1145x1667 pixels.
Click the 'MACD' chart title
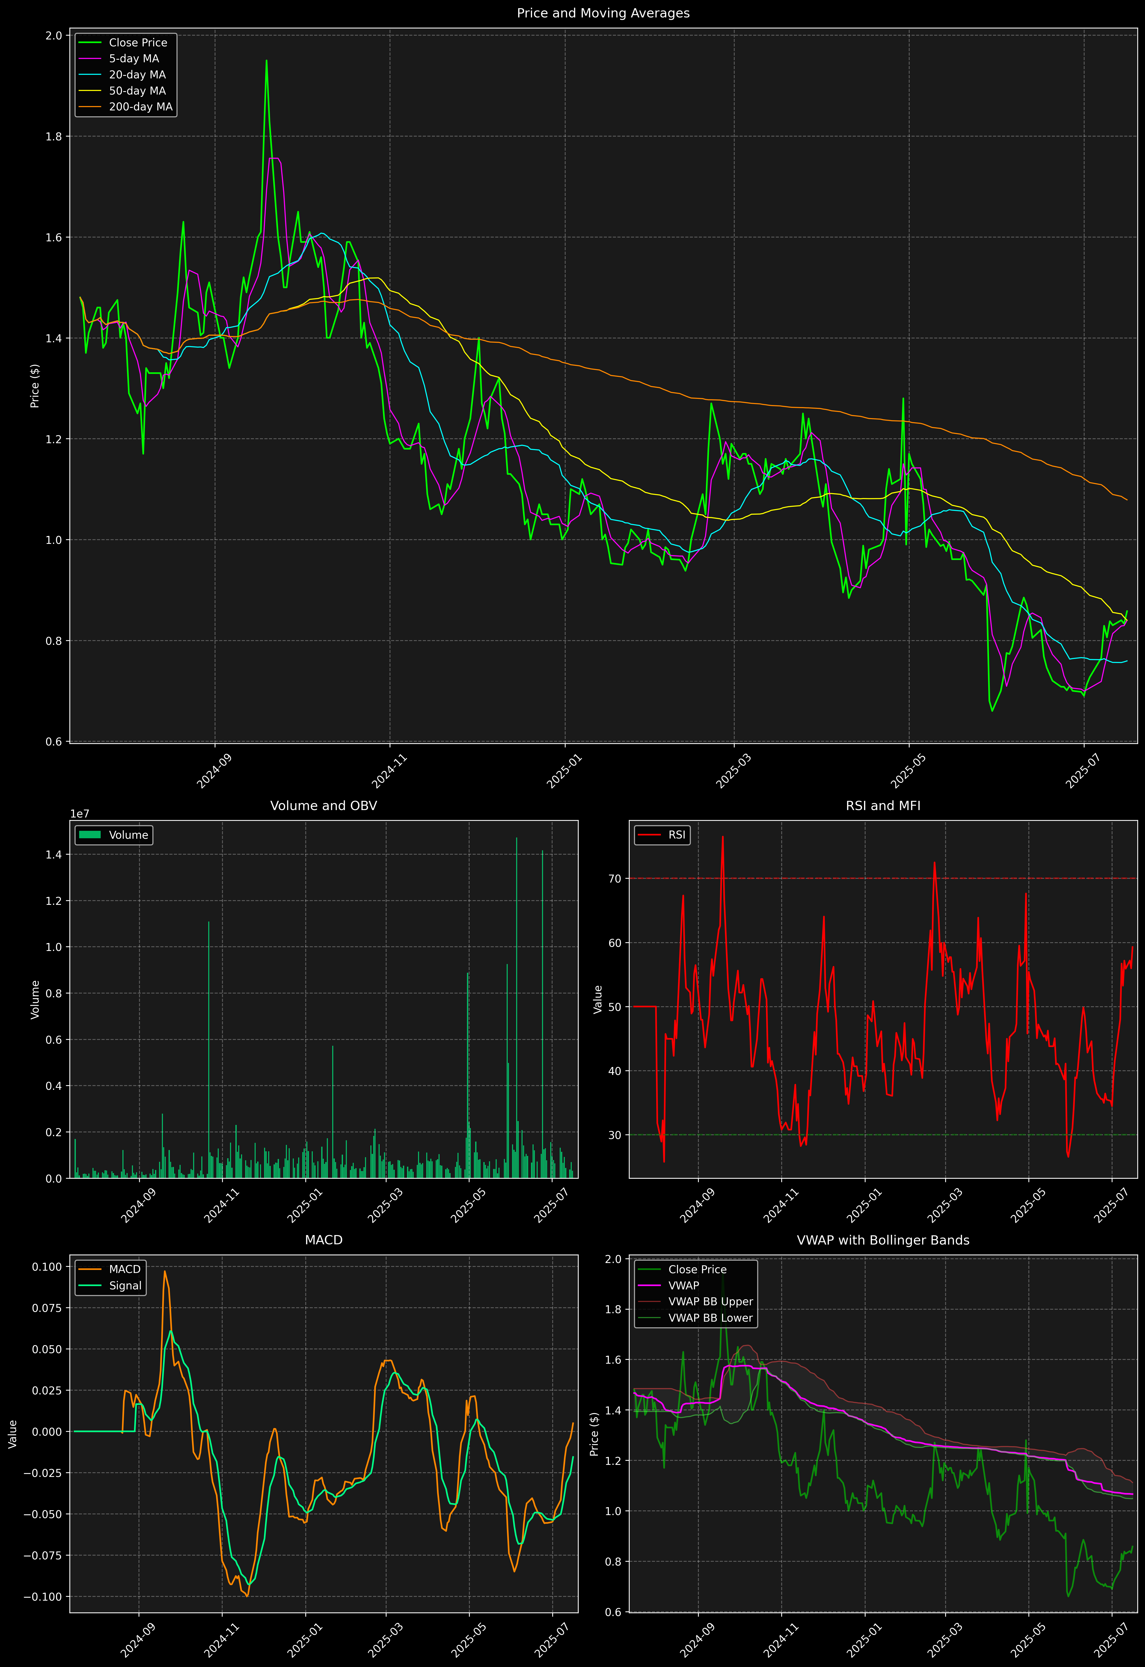click(x=324, y=1240)
